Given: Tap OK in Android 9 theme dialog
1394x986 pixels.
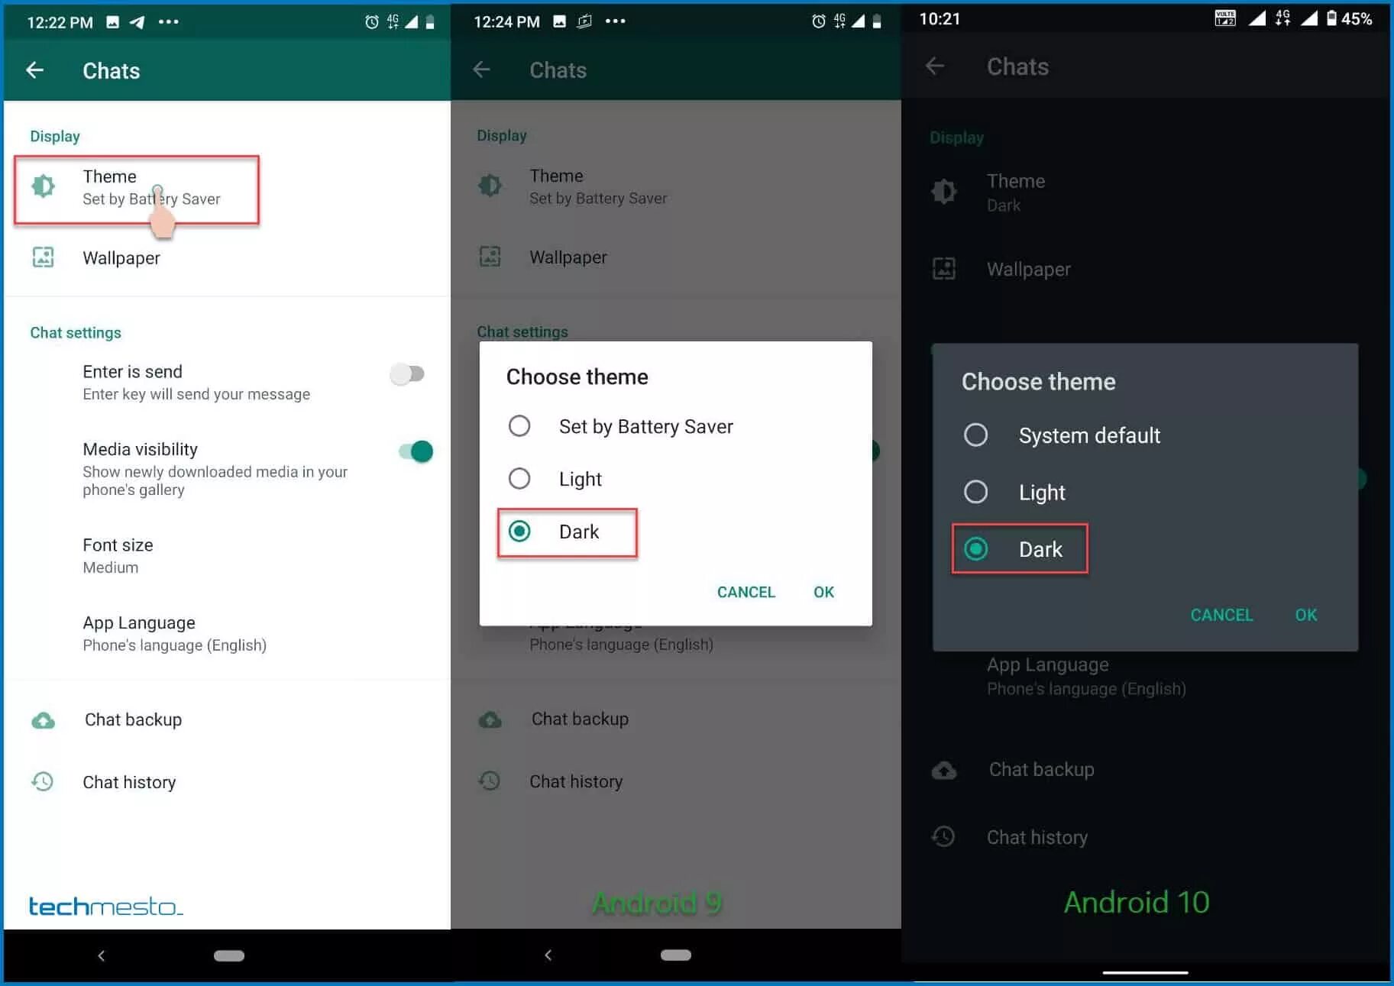Looking at the screenshot, I should coord(823,592).
